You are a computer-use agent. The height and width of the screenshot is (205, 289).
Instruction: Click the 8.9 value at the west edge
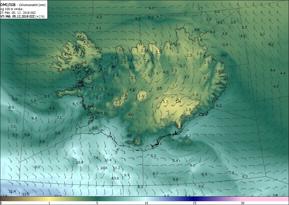click(x=11, y=108)
